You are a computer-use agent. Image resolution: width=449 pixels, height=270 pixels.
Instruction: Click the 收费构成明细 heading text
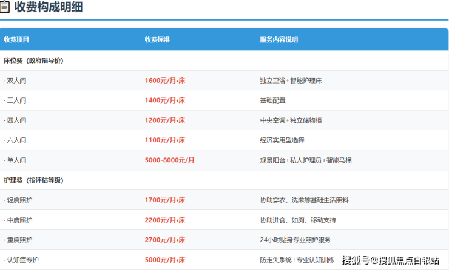tap(49, 7)
